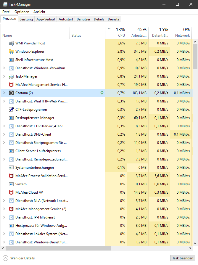Click the gear icon for Diensthost: NLA
This screenshot has height=265, width=198.
pos(11,201)
